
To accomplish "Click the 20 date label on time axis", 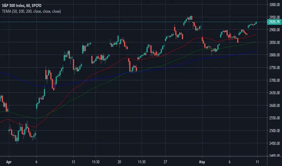I will click(x=119, y=162).
